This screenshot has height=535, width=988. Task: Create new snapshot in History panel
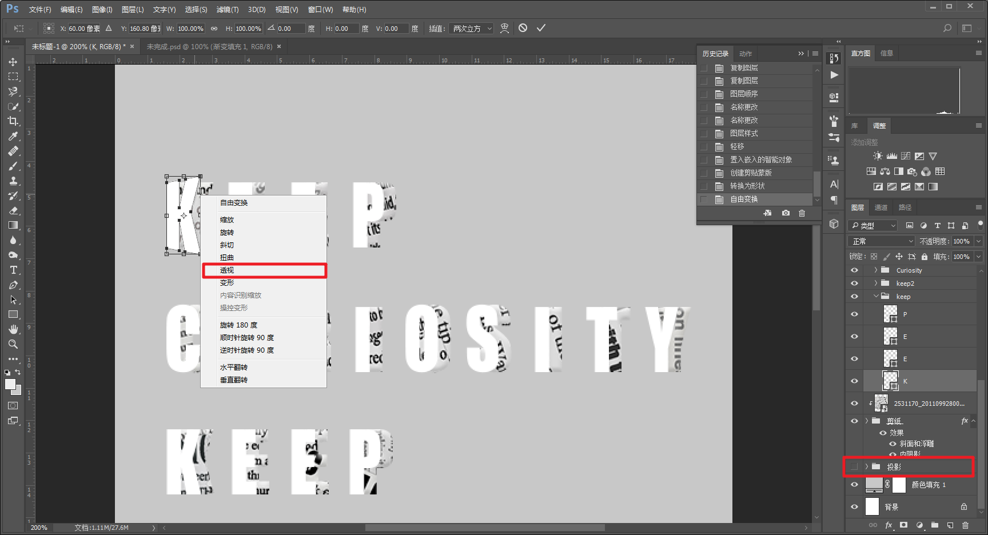[786, 213]
